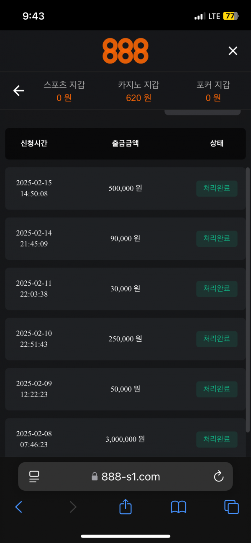Click 처리완료 status for 3,000,000 원 withdrawal
This screenshot has width=251, height=543.
(217, 439)
